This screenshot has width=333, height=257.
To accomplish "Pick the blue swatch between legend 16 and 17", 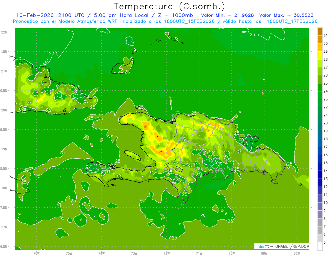I will pyautogui.click(x=320, y=151).
